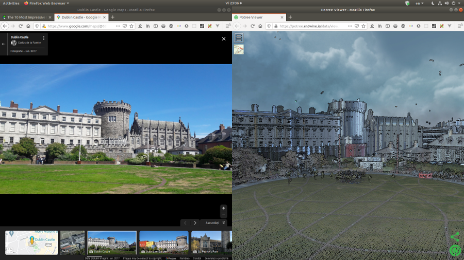
Task: Open page actions ellipsis in Google Maps window
Action: point(118,26)
